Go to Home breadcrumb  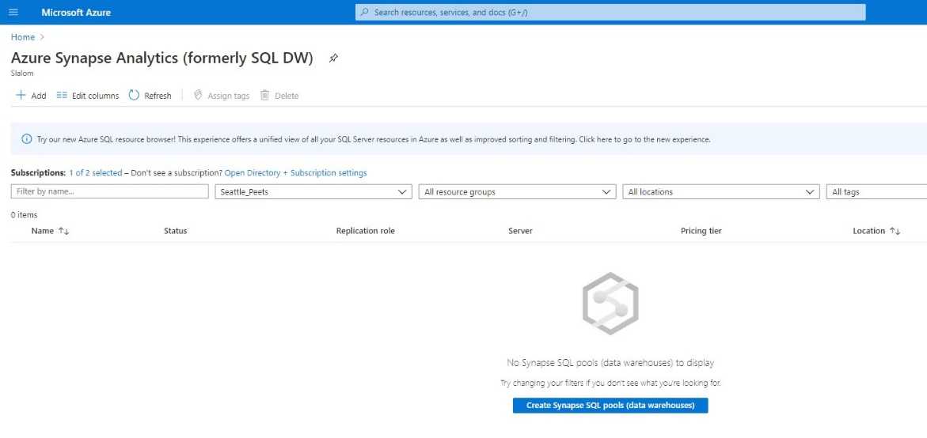tap(22, 37)
